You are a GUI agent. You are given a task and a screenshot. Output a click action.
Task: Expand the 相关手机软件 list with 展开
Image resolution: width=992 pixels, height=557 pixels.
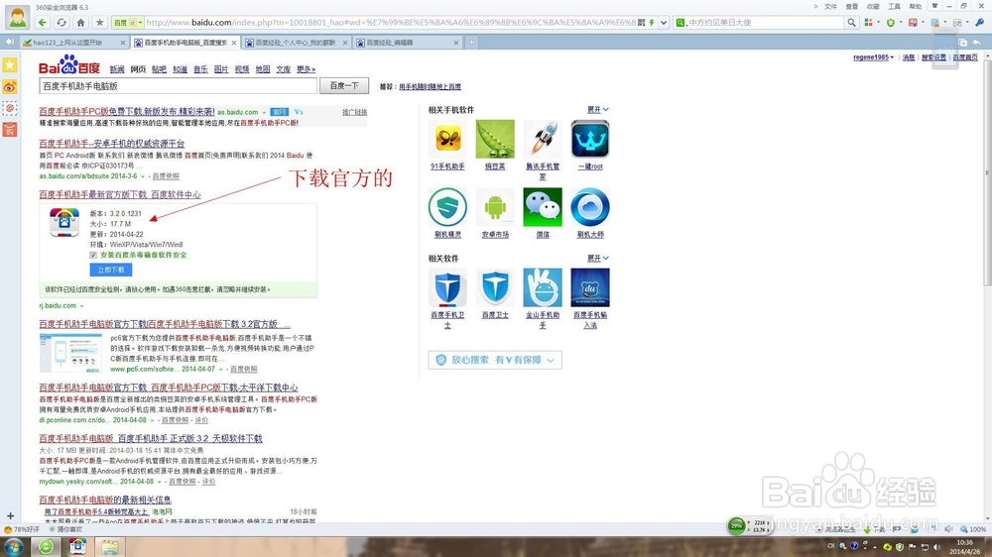tap(598, 110)
